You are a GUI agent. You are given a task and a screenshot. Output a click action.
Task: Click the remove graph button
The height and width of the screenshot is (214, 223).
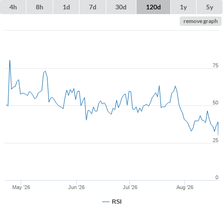[x=200, y=21]
